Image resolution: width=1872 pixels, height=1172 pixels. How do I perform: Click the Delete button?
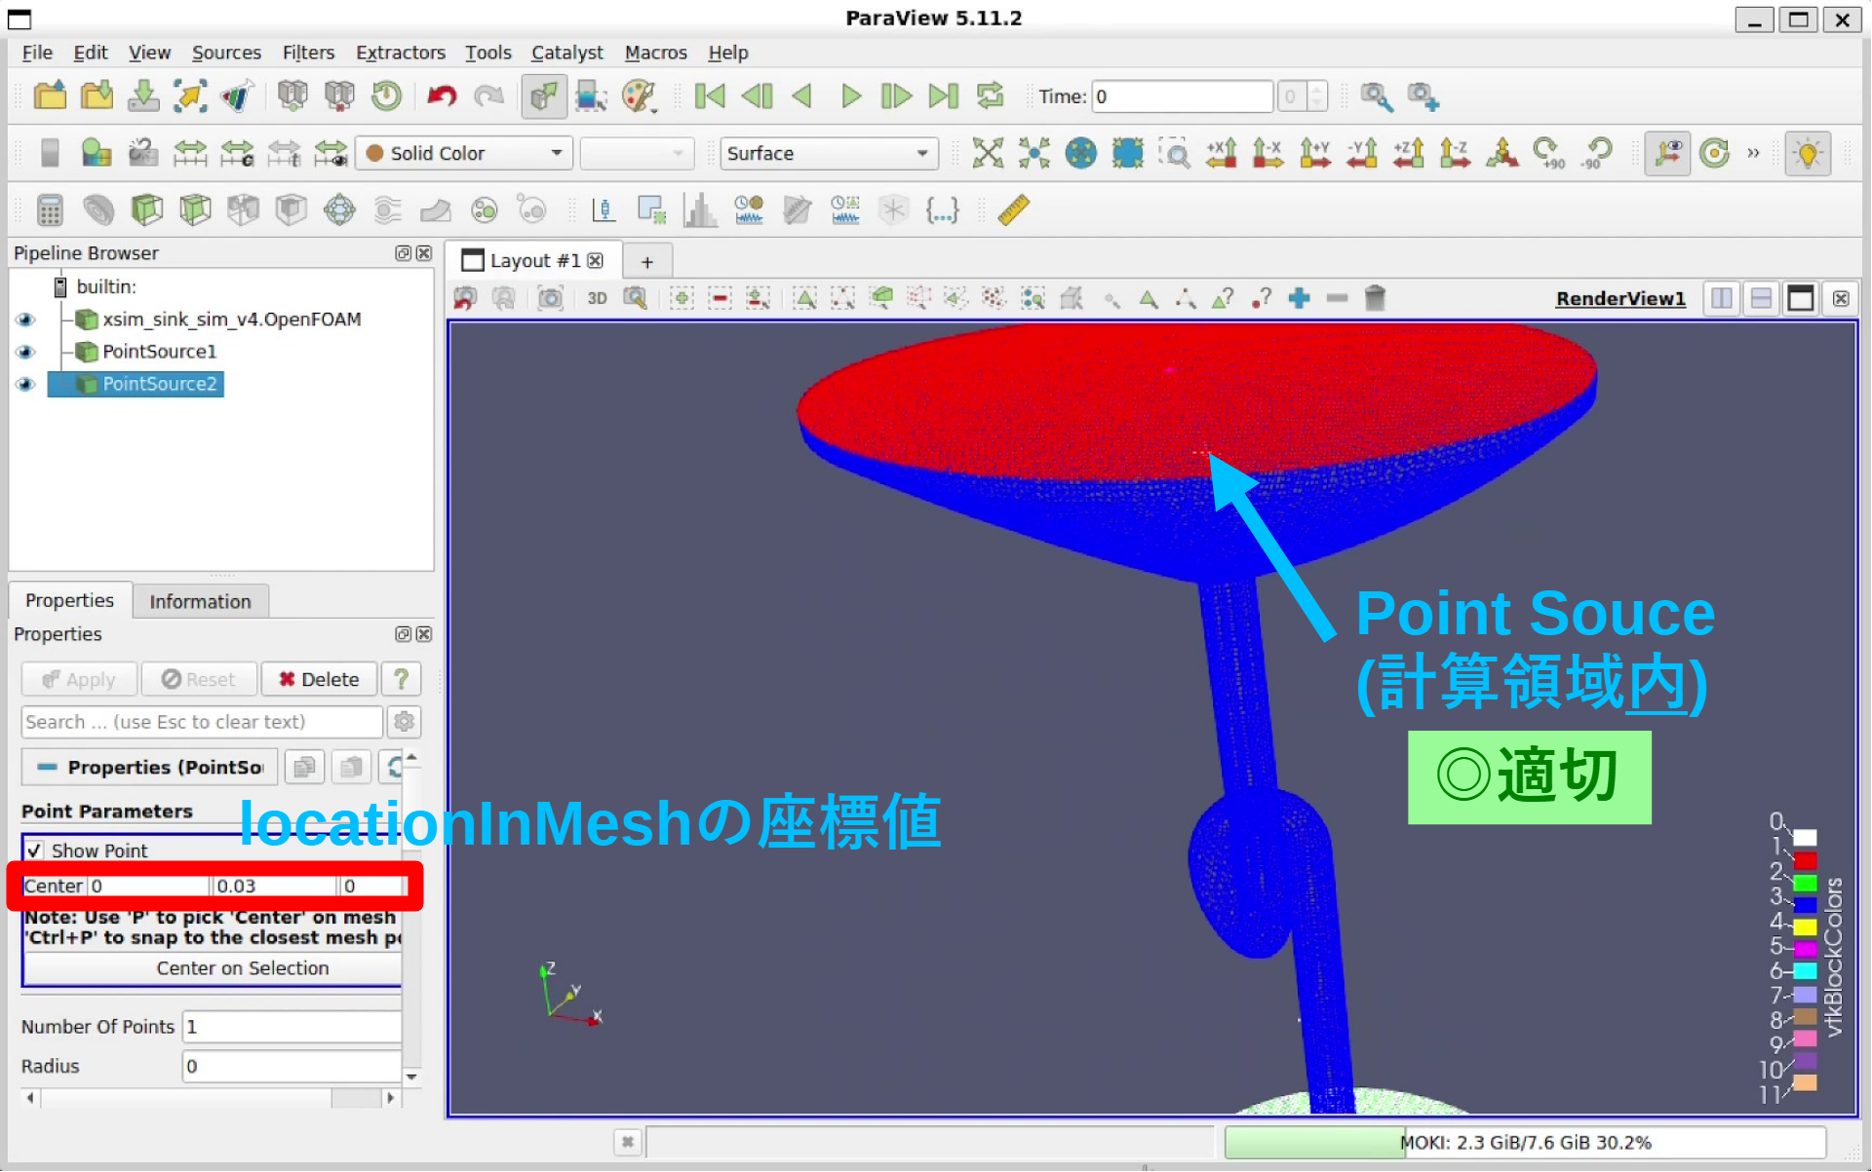tap(319, 679)
